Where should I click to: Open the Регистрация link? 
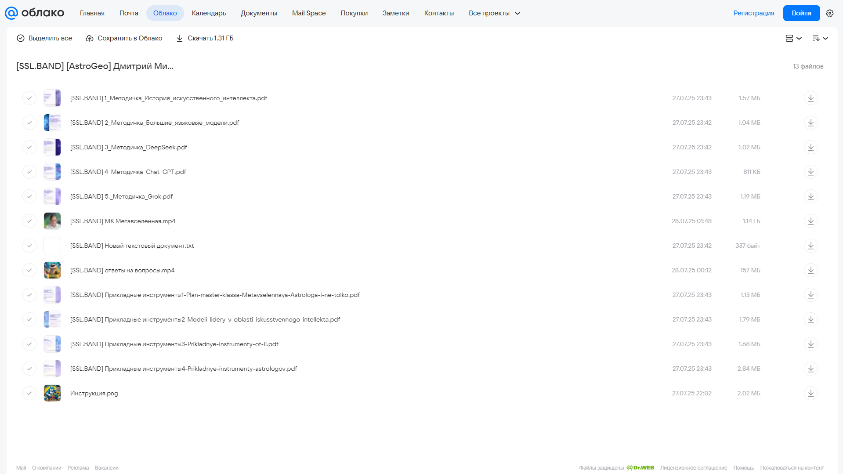(x=754, y=13)
